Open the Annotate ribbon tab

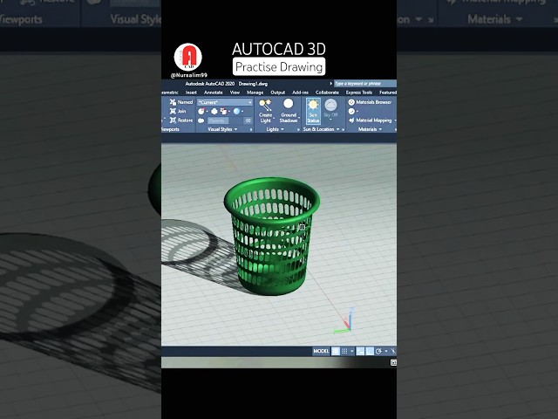click(x=213, y=93)
